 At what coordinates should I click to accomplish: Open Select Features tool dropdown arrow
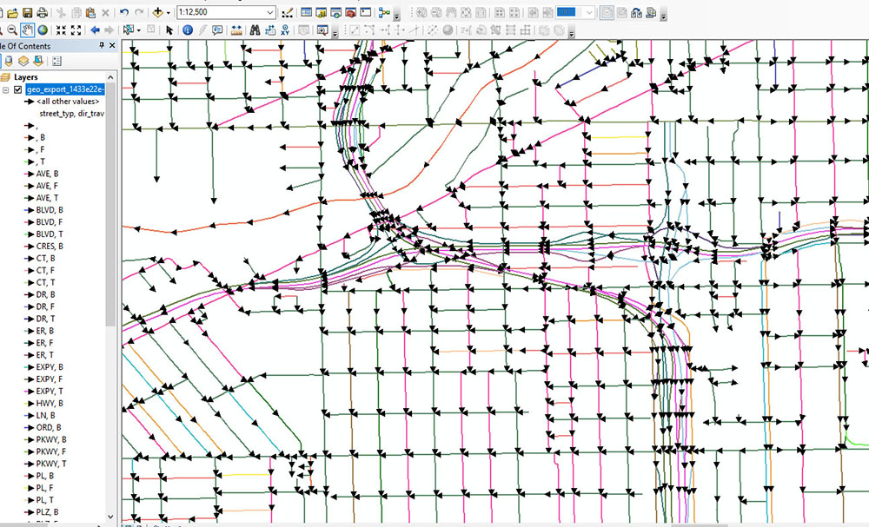coord(138,30)
